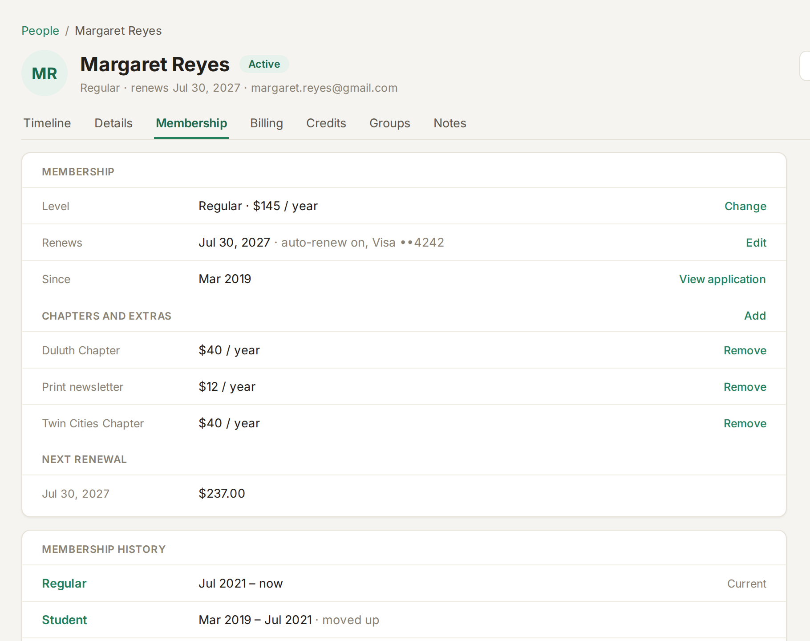Image resolution: width=810 pixels, height=641 pixels.
Task: Click the "Mar 2019" since value
Action: click(x=225, y=279)
